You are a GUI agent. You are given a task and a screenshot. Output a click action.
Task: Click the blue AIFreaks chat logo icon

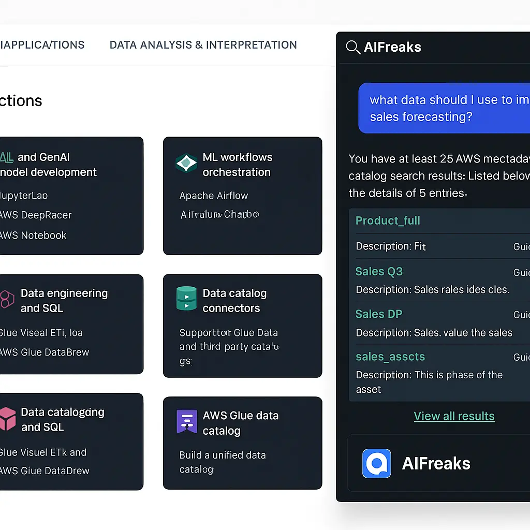tap(377, 463)
